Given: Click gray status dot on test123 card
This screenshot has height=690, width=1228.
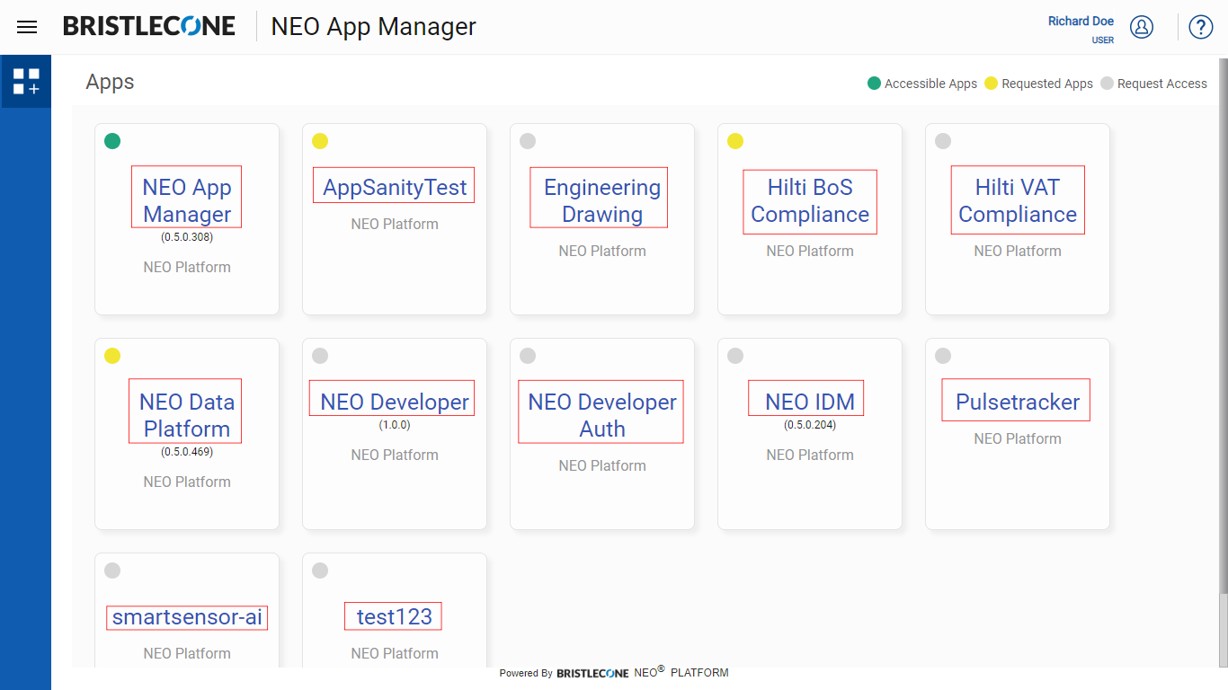Looking at the screenshot, I should 320,571.
